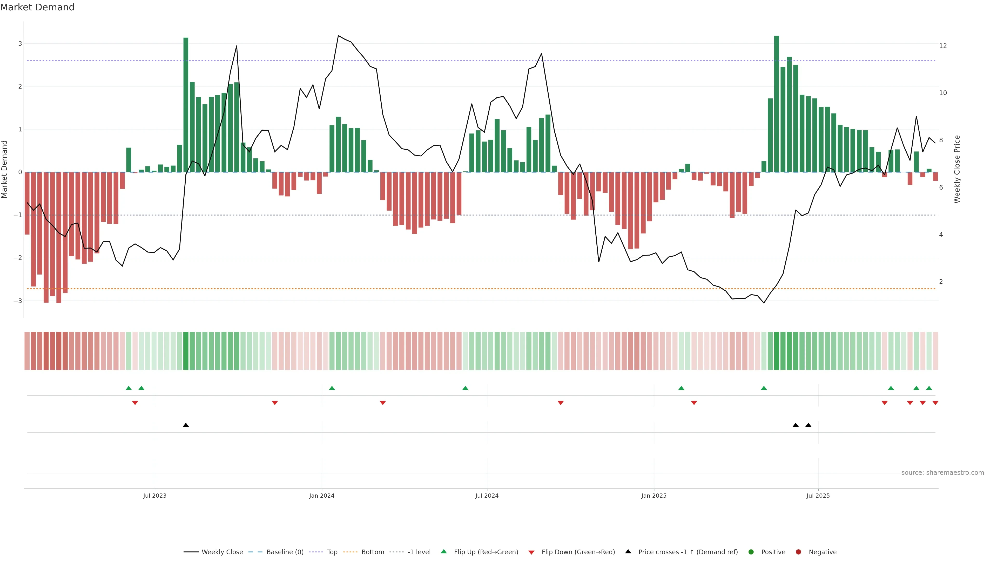The width and height of the screenshot is (997, 561).
Task: Hide the Top dotted line via legend
Action: tap(332, 552)
